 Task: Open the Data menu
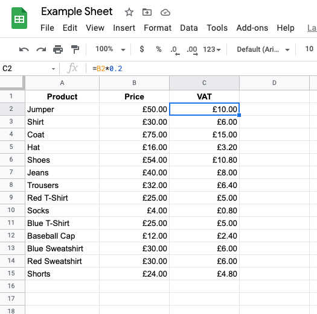pyautogui.click(x=189, y=28)
